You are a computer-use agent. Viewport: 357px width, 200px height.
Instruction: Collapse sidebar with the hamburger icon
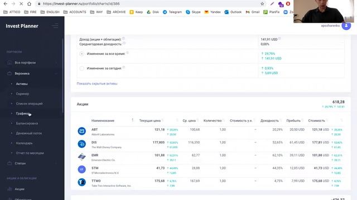[55, 26]
